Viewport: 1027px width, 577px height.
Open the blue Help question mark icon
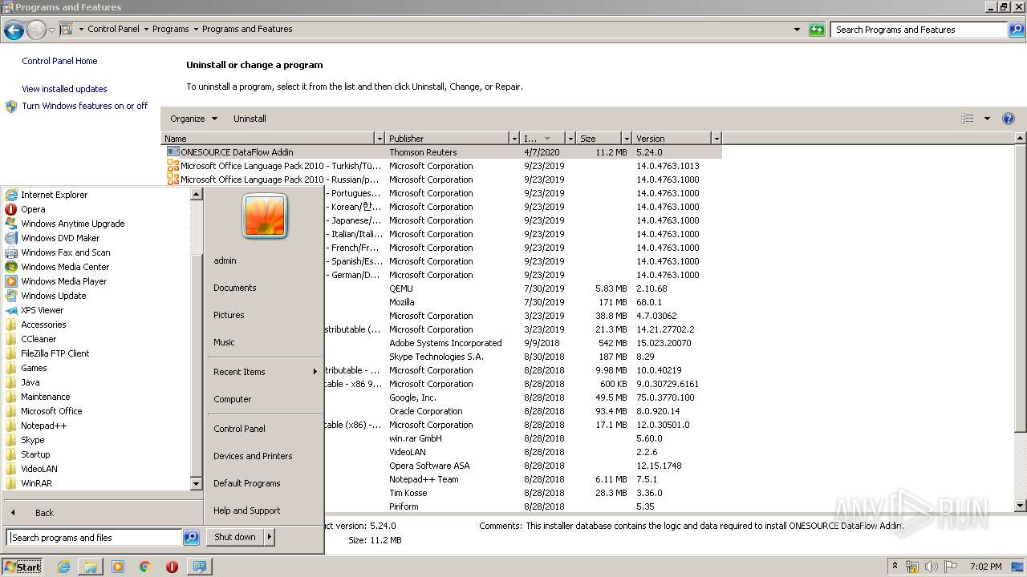pyautogui.click(x=1009, y=119)
